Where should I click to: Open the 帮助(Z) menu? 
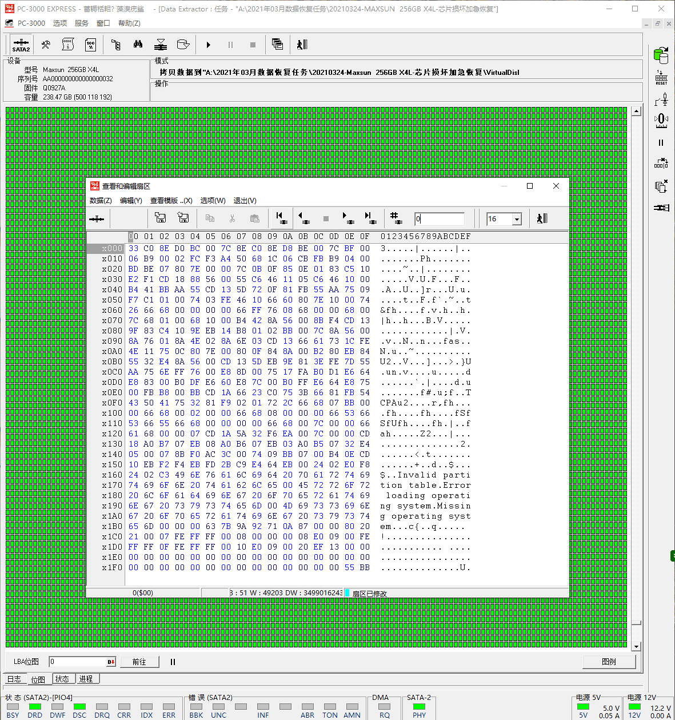pyautogui.click(x=129, y=23)
